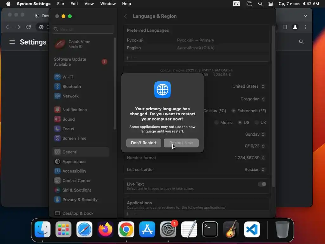The width and height of the screenshot is (325, 244).
Task: Open GarageBand from the Dock
Action: 231,229
